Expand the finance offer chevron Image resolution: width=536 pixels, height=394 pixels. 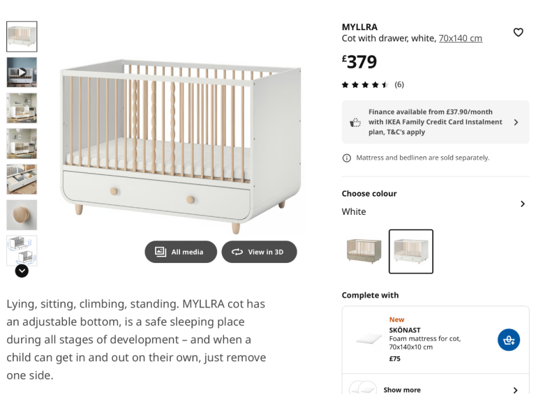[516, 122]
